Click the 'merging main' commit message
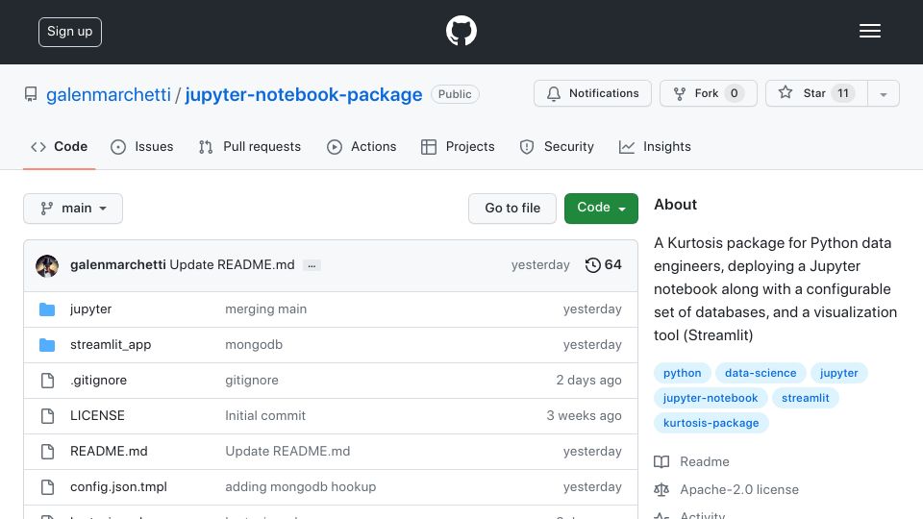This screenshot has height=519, width=923. point(265,309)
